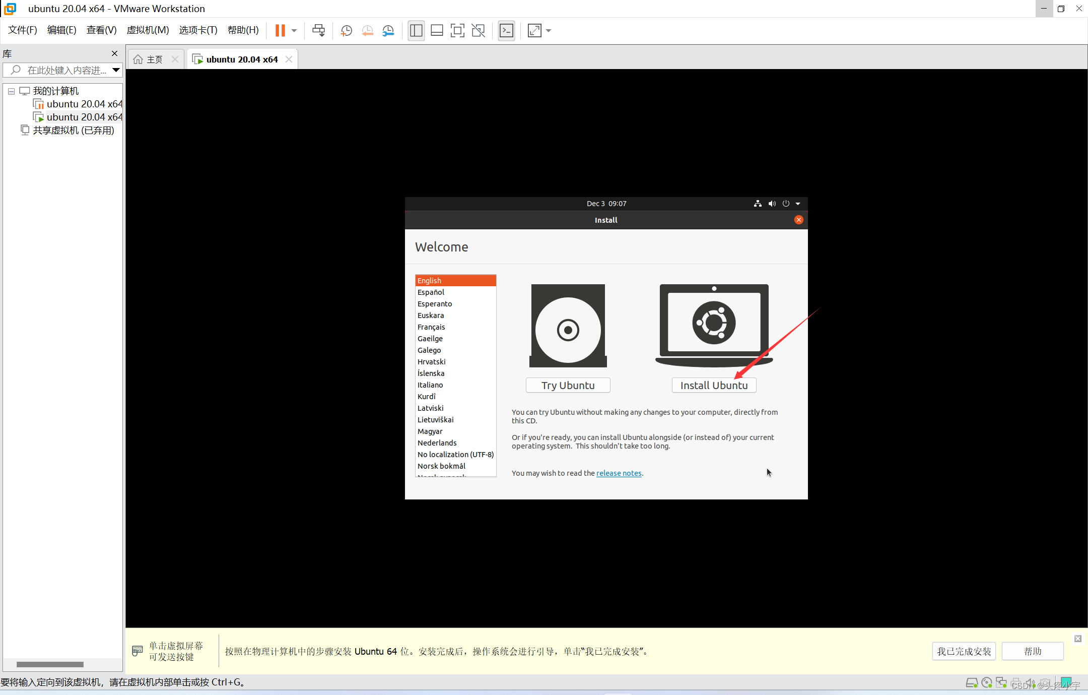Open the release notes link
The width and height of the screenshot is (1088, 695).
pos(619,473)
